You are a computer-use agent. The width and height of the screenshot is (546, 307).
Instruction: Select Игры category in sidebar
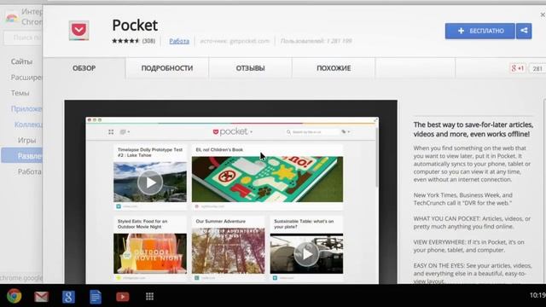[x=26, y=140]
